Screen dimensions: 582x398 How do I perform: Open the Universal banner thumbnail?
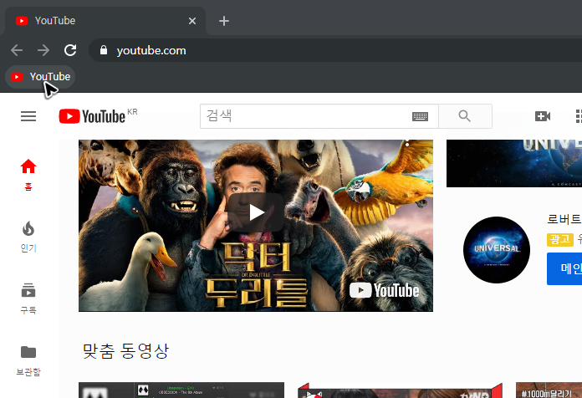pyautogui.click(x=514, y=163)
